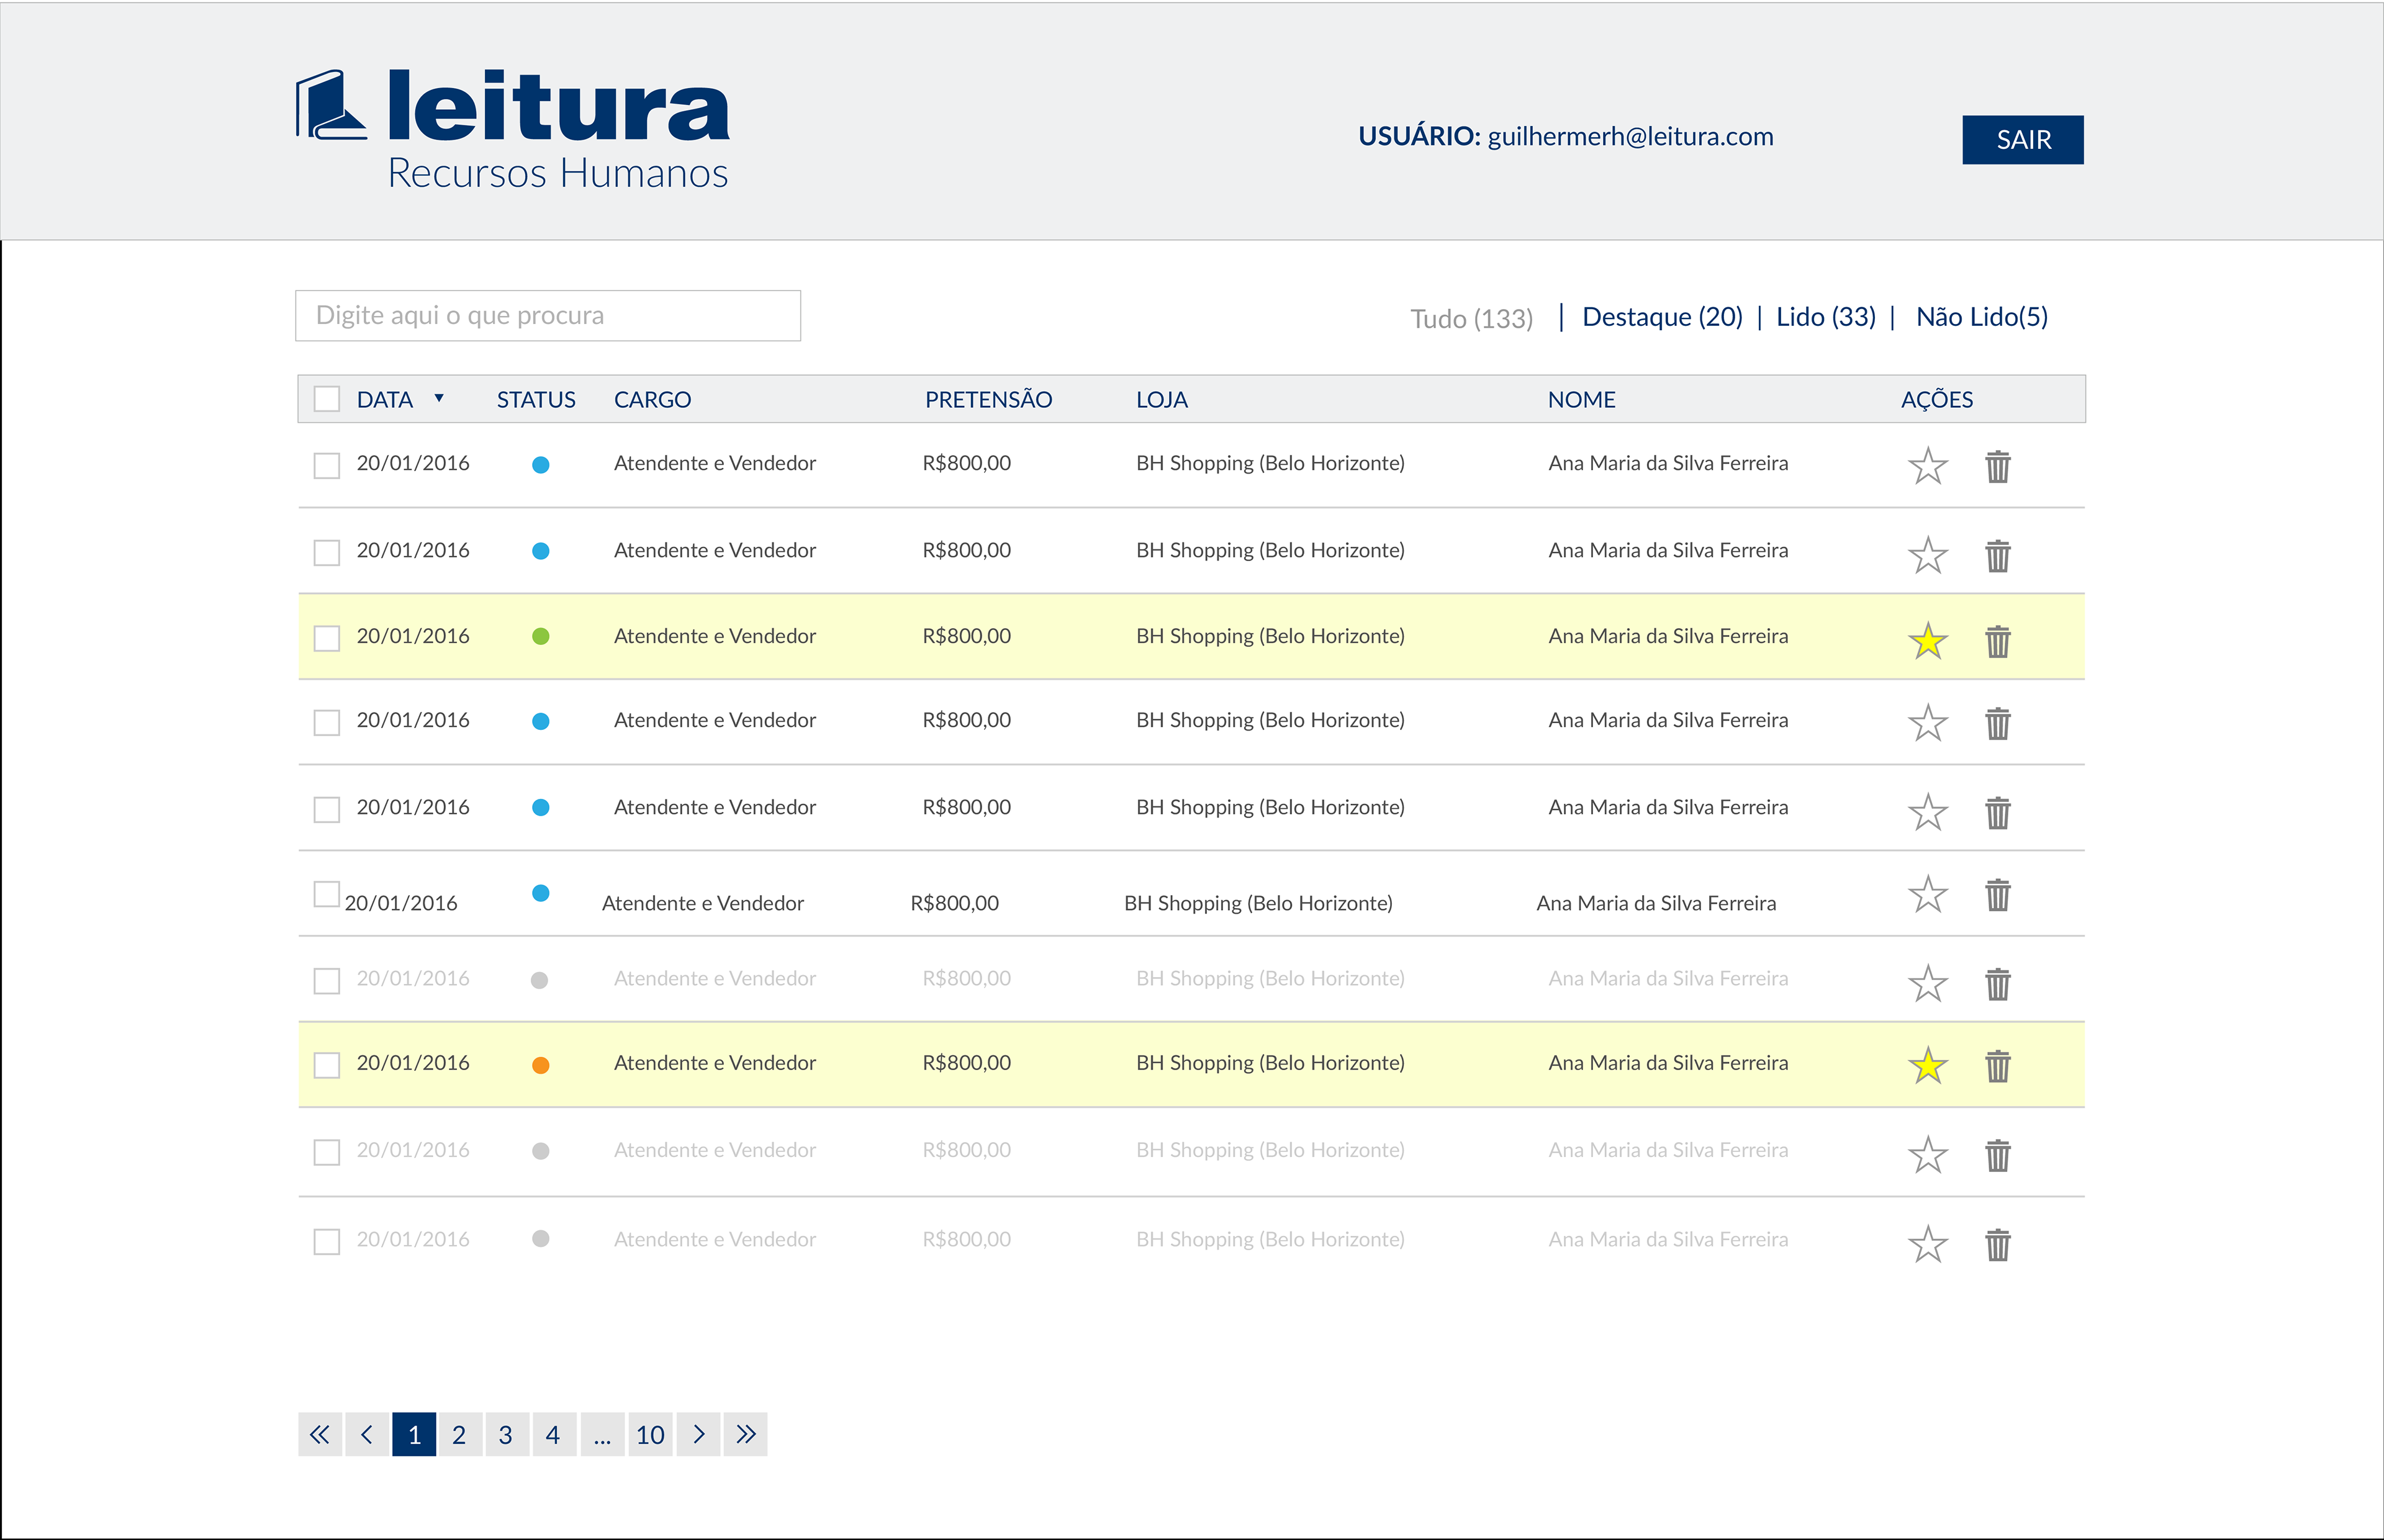
Task: Click the SAIR logout button
Action: click(2022, 140)
